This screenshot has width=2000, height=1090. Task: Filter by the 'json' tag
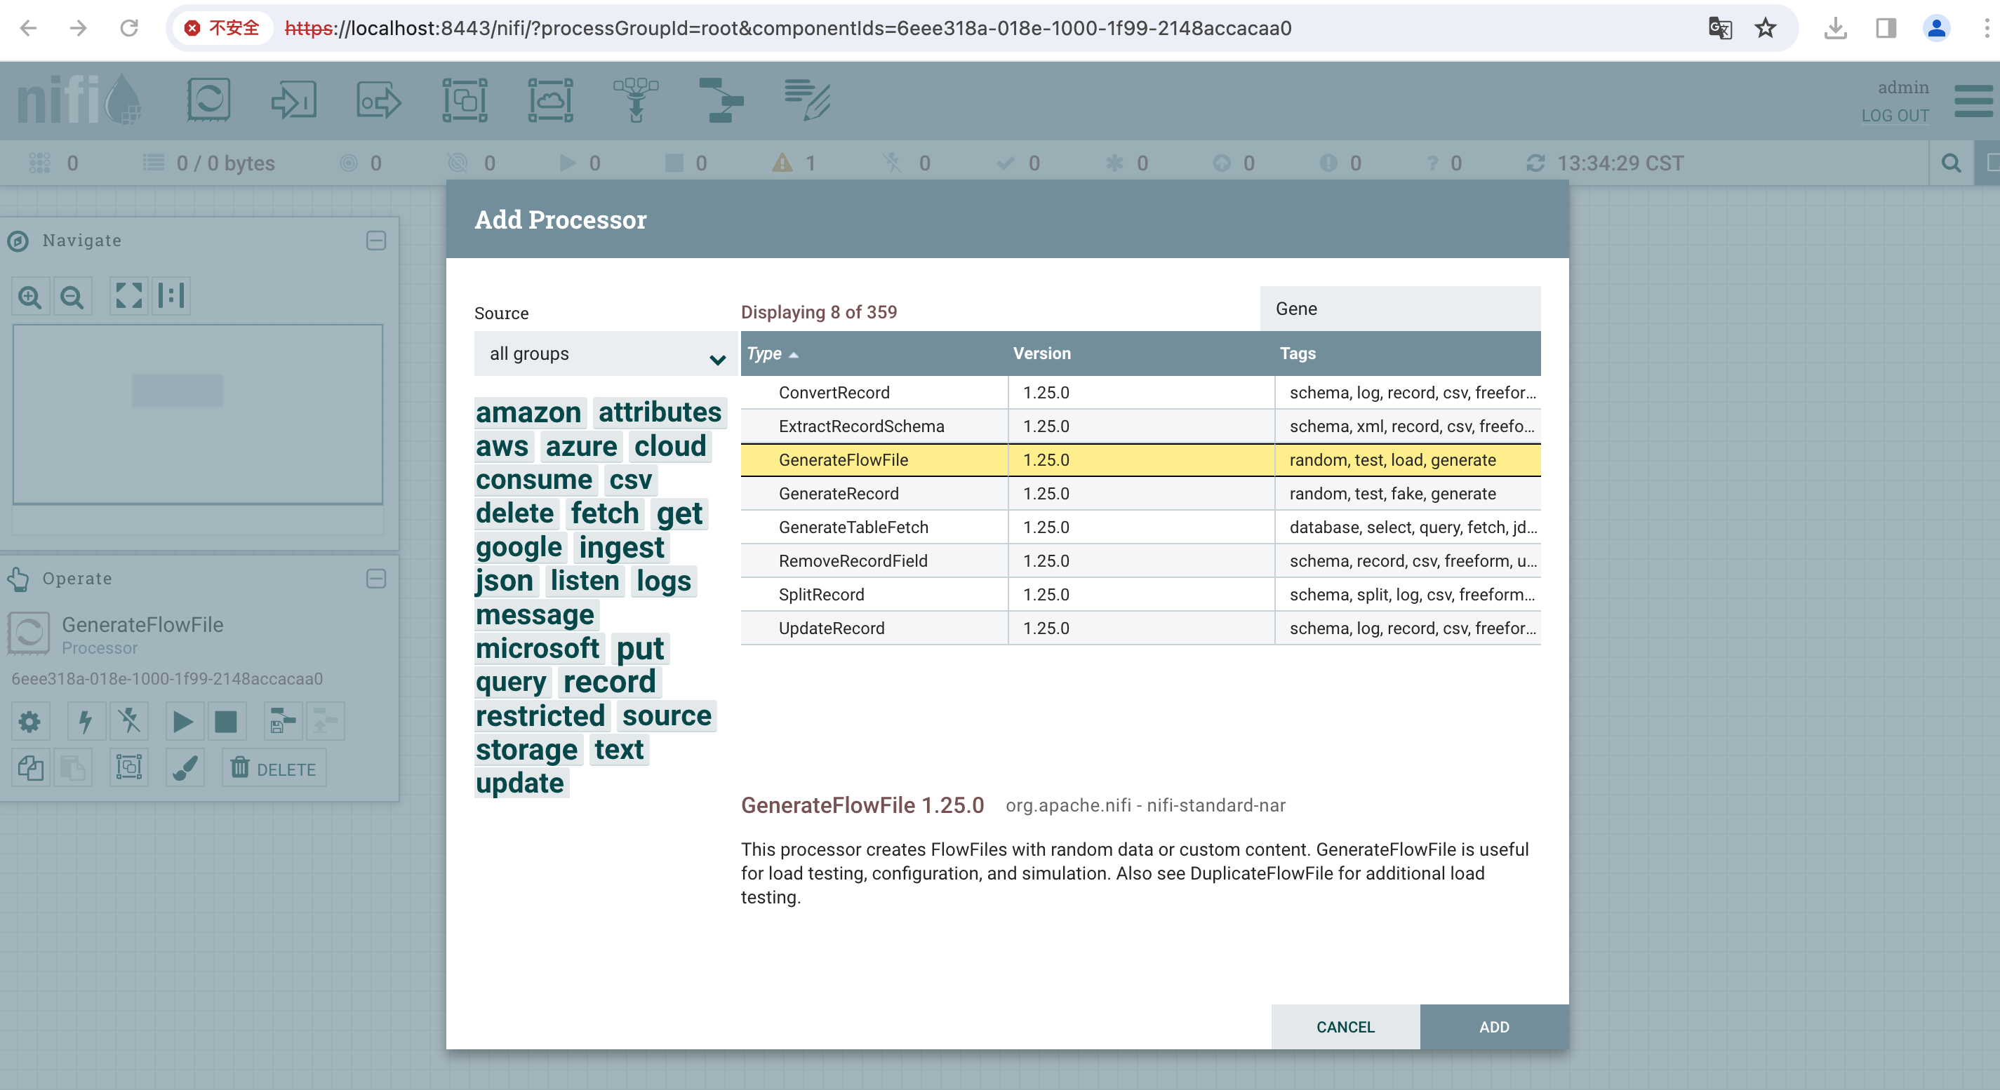(x=505, y=580)
